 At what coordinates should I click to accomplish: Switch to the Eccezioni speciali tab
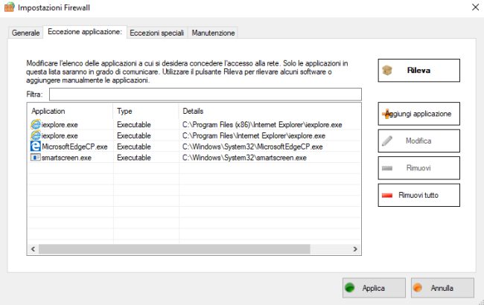(x=157, y=33)
